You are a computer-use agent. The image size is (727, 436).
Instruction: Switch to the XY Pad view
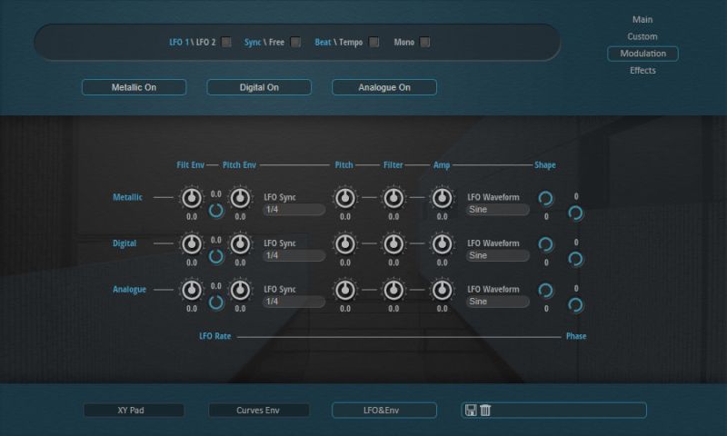[134, 410]
